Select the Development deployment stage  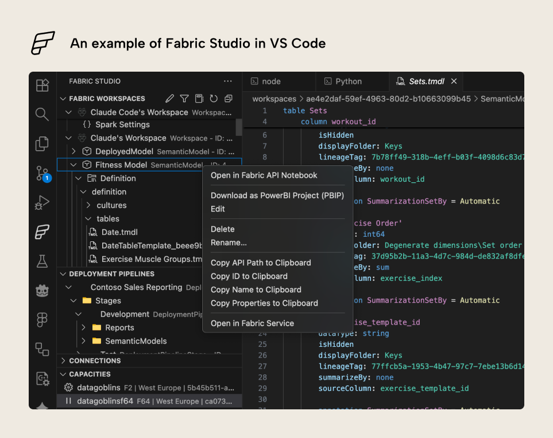[125, 314]
